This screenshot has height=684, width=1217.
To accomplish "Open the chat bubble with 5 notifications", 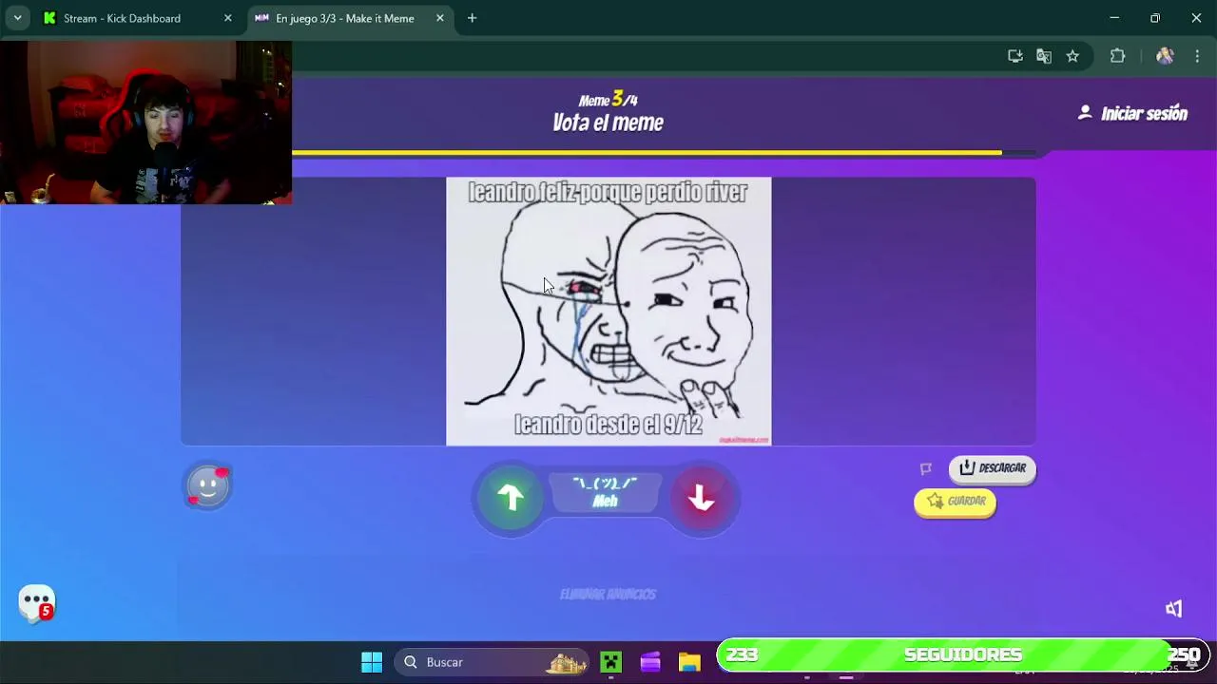I will [x=36, y=602].
